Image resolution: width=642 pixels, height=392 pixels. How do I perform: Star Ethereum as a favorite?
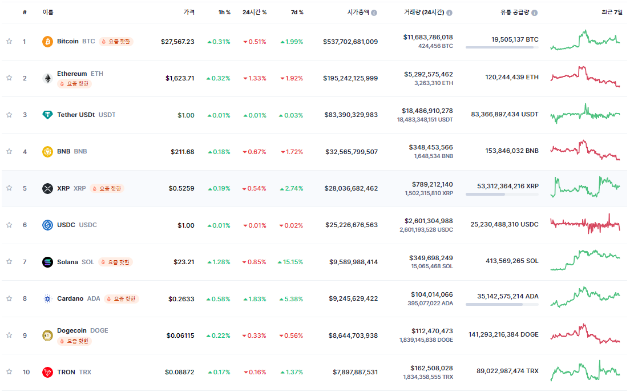click(x=9, y=78)
